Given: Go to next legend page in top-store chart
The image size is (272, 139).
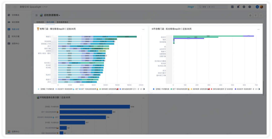Looking at the screenshot, I should point(144,89).
